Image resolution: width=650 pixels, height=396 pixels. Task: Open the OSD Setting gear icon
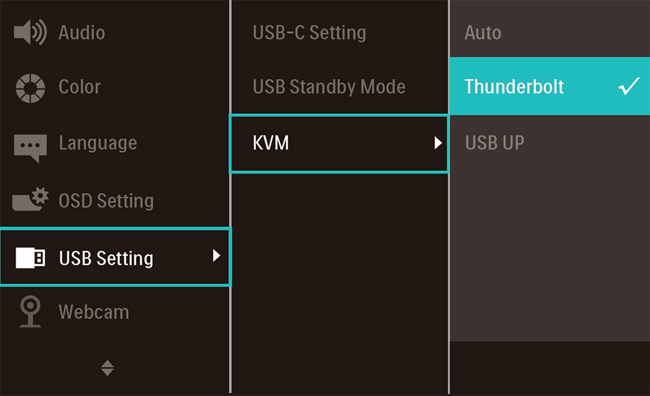point(30,200)
